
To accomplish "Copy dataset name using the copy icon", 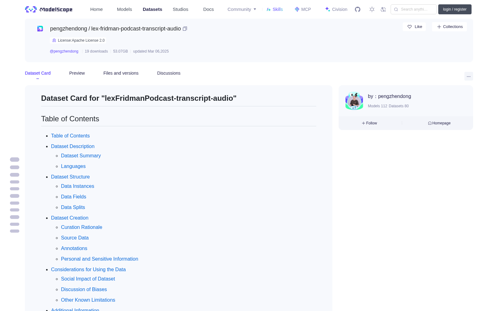I will [185, 29].
